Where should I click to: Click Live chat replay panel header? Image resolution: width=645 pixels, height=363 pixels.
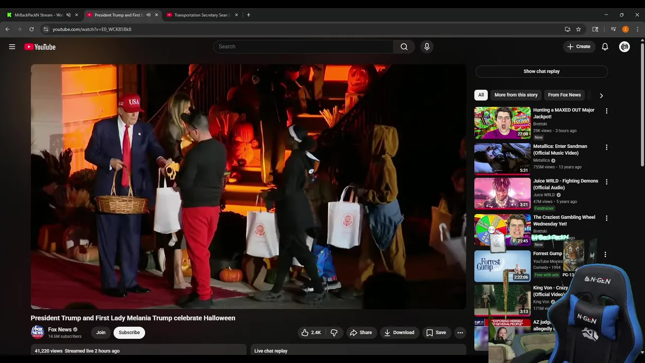point(358,351)
